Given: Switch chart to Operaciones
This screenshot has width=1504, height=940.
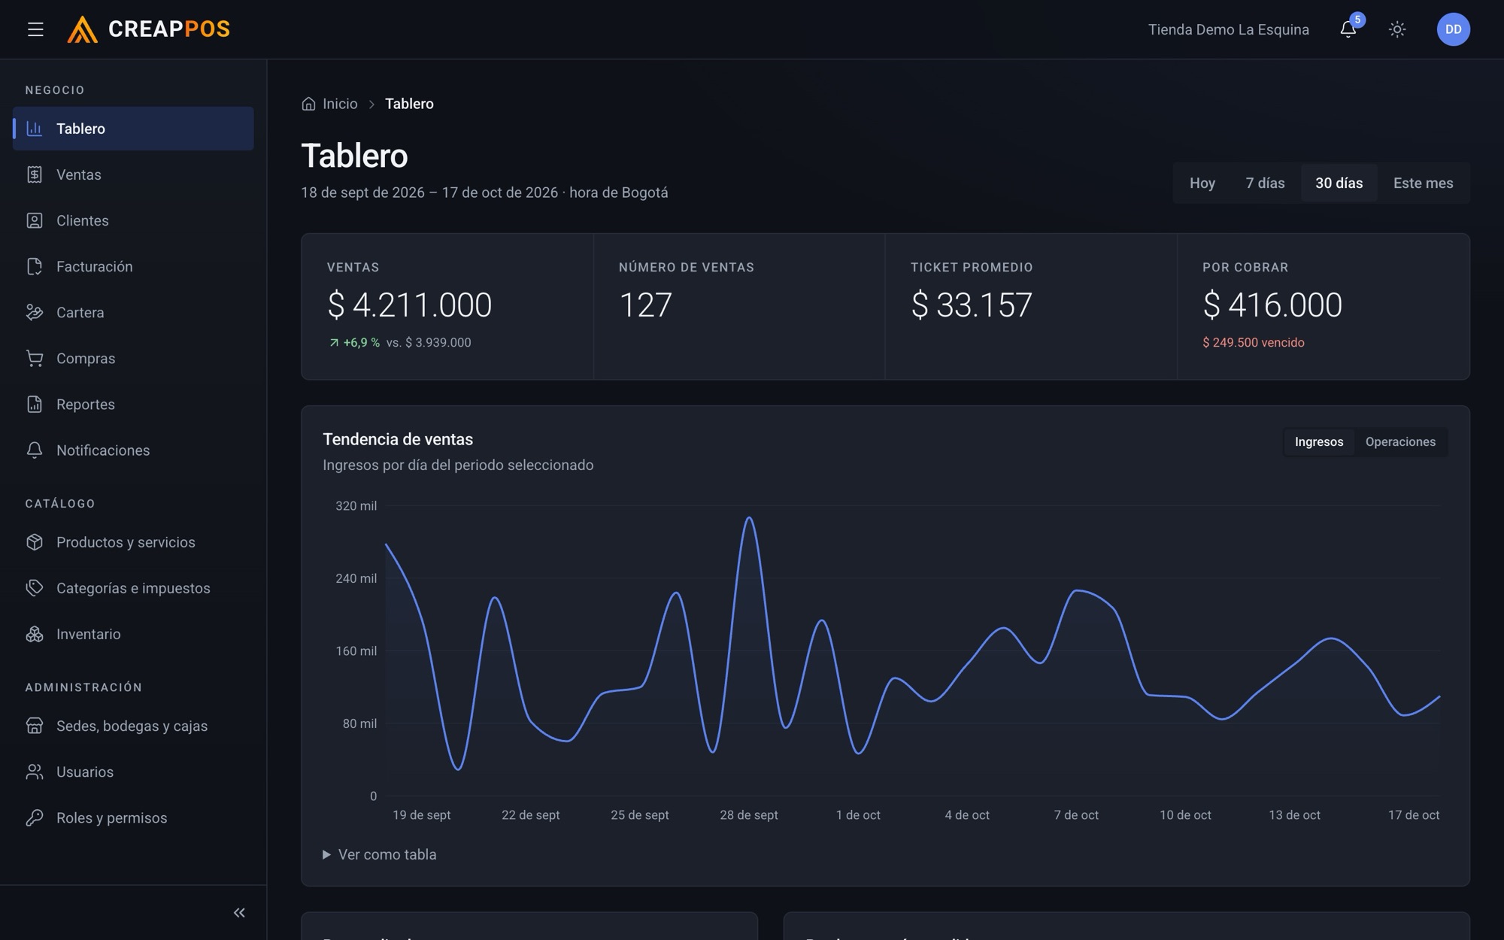Looking at the screenshot, I should point(1400,441).
